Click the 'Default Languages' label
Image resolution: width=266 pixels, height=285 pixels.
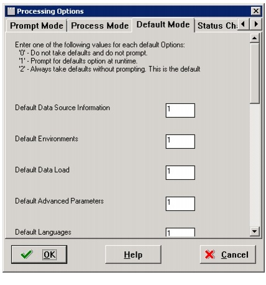point(43,232)
